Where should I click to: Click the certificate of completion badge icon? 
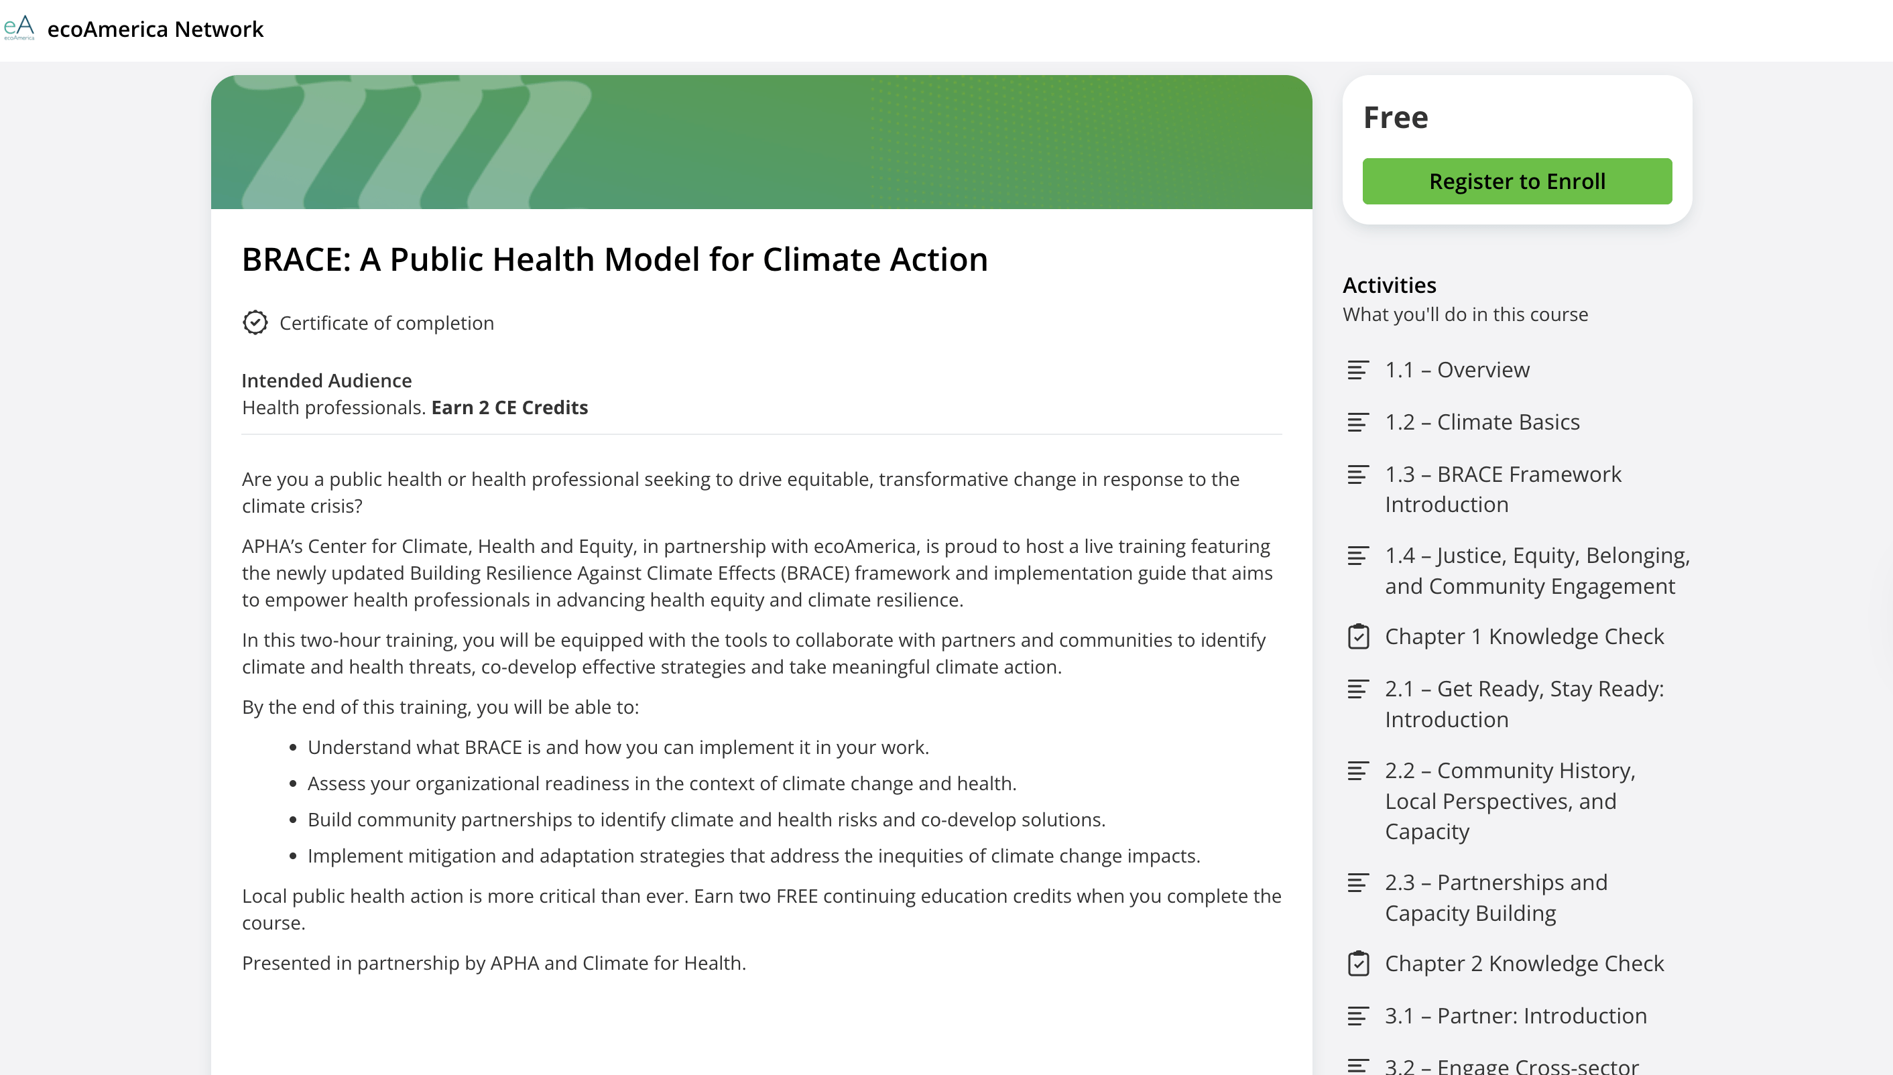click(x=255, y=322)
